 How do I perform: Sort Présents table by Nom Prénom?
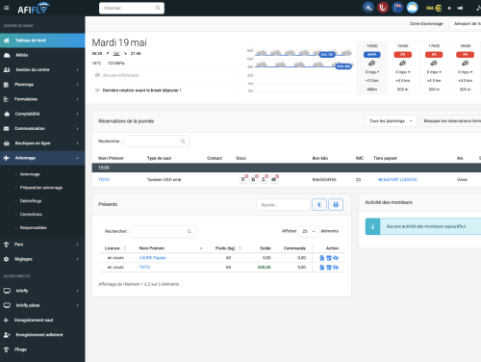[x=170, y=248]
